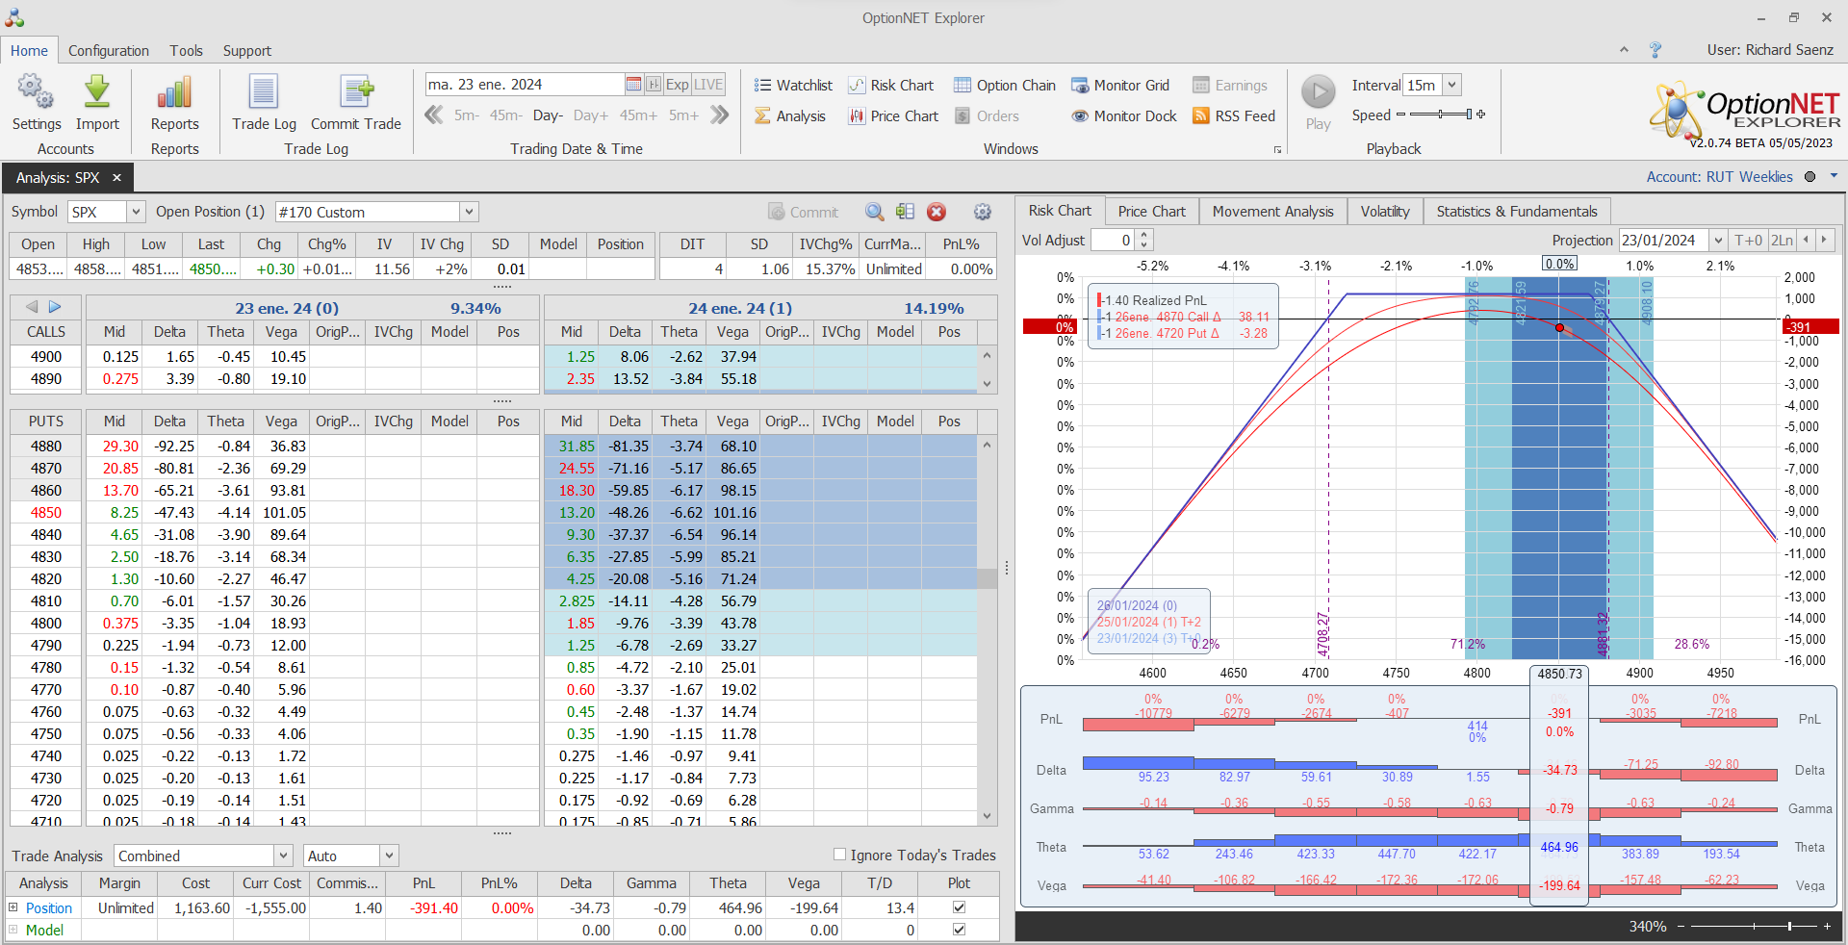The width and height of the screenshot is (1848, 945).
Task: Open the Watchlist window
Action: click(793, 86)
